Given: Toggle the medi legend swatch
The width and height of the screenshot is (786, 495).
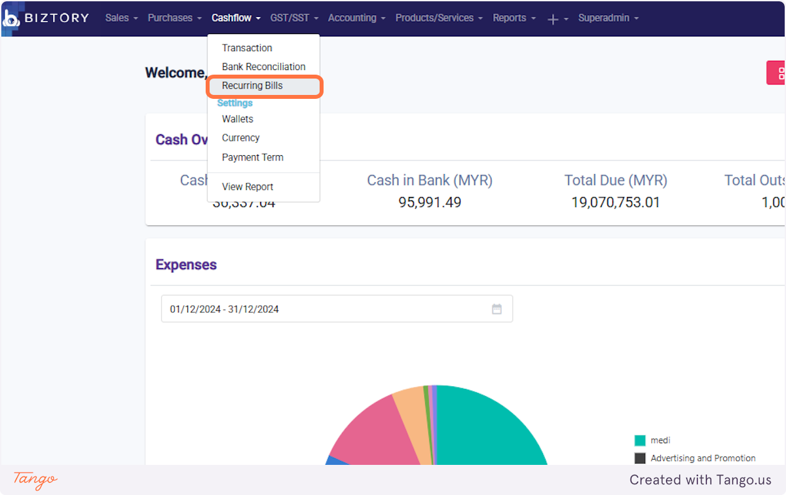Looking at the screenshot, I should tap(640, 441).
